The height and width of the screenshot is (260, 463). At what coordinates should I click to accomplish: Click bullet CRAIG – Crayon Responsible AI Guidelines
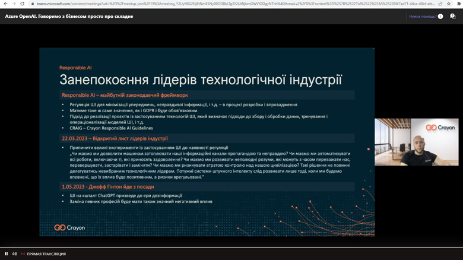pos(111,128)
